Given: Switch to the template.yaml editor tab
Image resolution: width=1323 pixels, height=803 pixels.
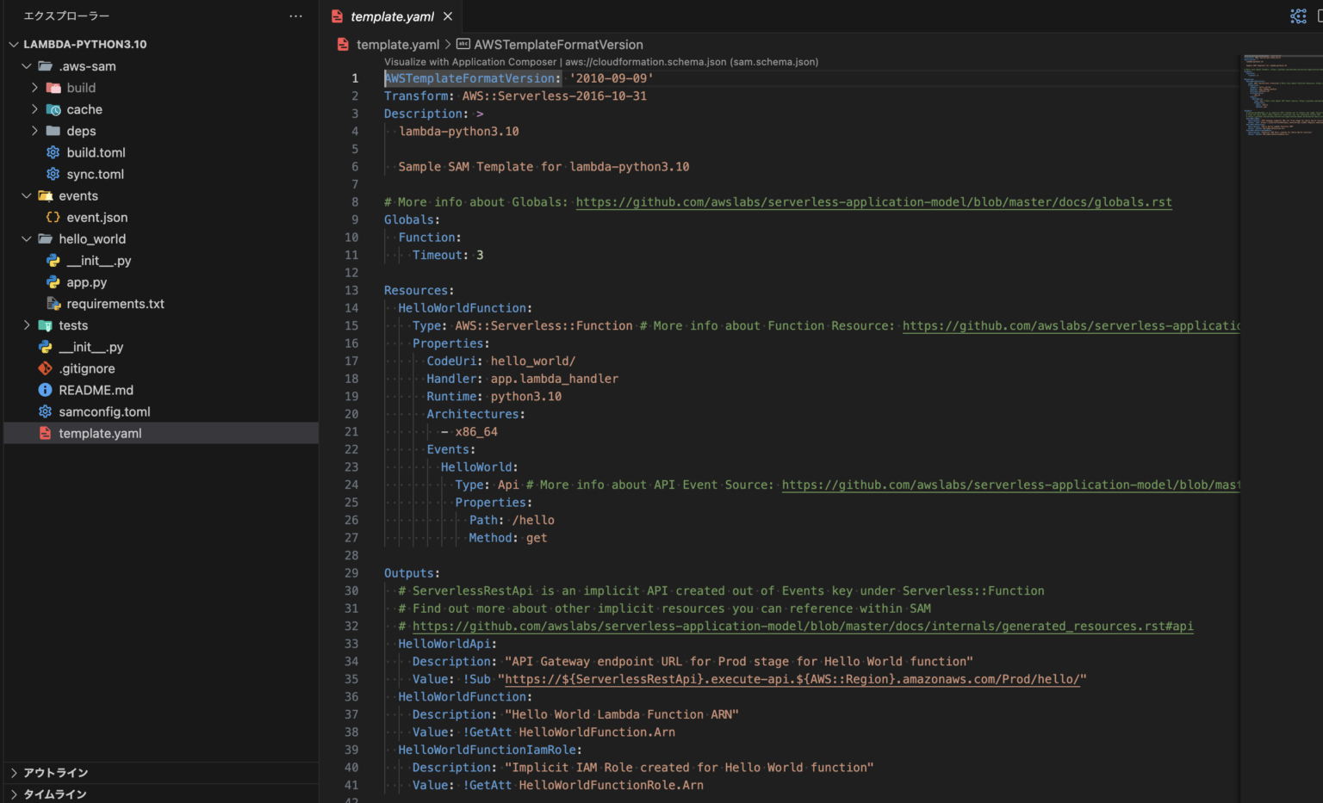Looking at the screenshot, I should 392,15.
